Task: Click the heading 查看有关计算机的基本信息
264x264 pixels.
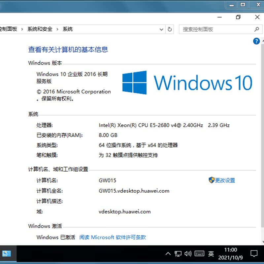Action: pos(68,49)
